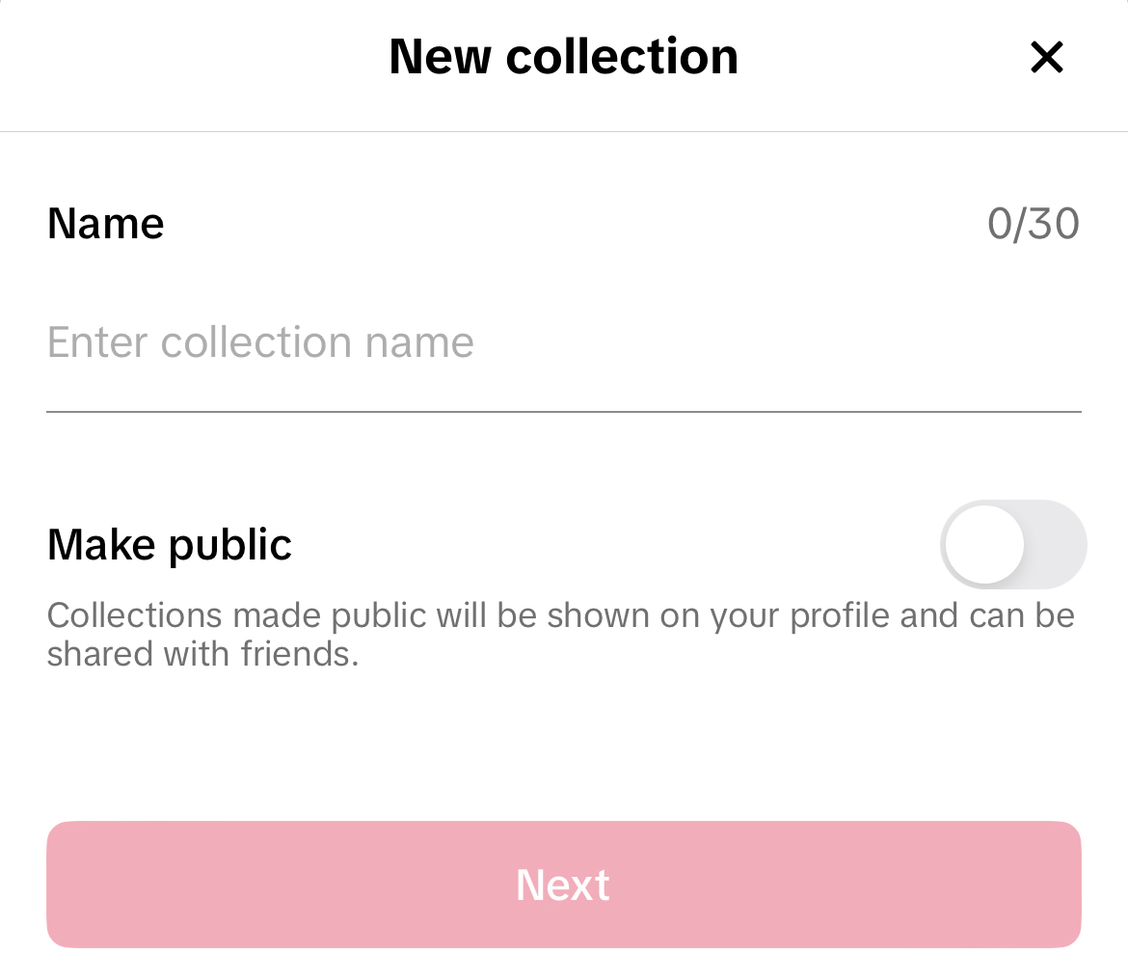
Task: Click the public collections description text
Action: (560, 634)
